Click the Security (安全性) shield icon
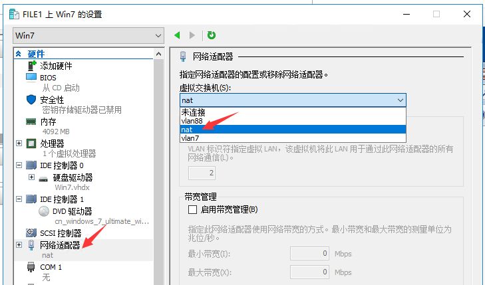 31,100
